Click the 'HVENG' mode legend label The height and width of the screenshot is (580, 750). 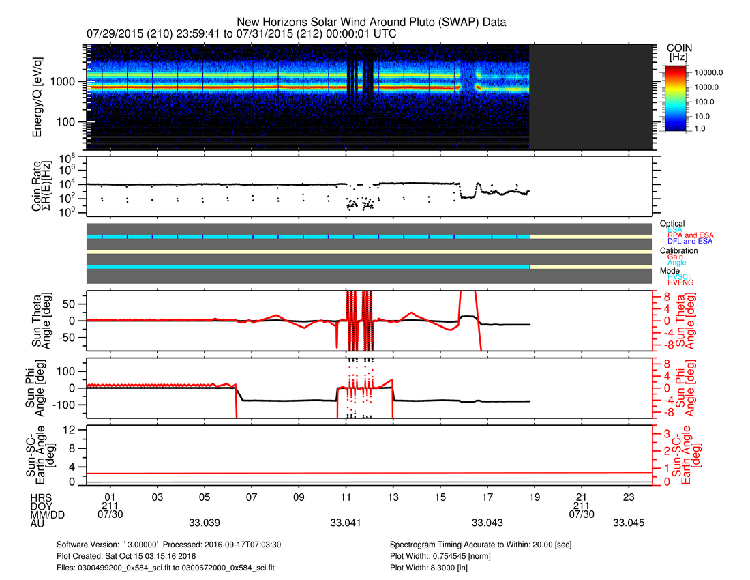pyautogui.click(x=682, y=282)
